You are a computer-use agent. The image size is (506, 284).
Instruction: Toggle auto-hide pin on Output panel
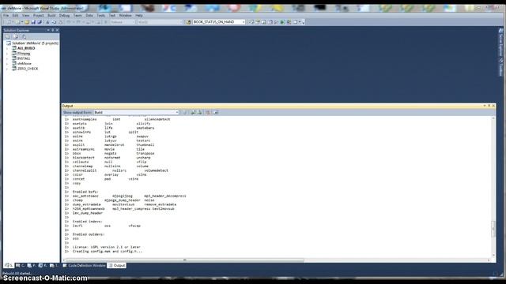[x=489, y=106]
